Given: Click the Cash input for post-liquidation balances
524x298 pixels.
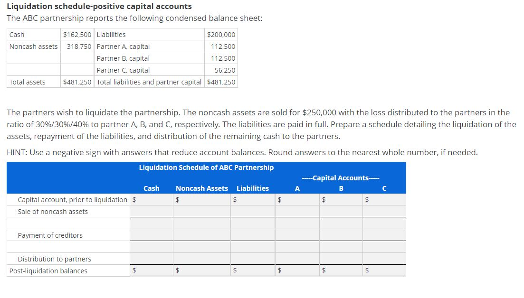Looking at the screenshot, I should [x=151, y=270].
